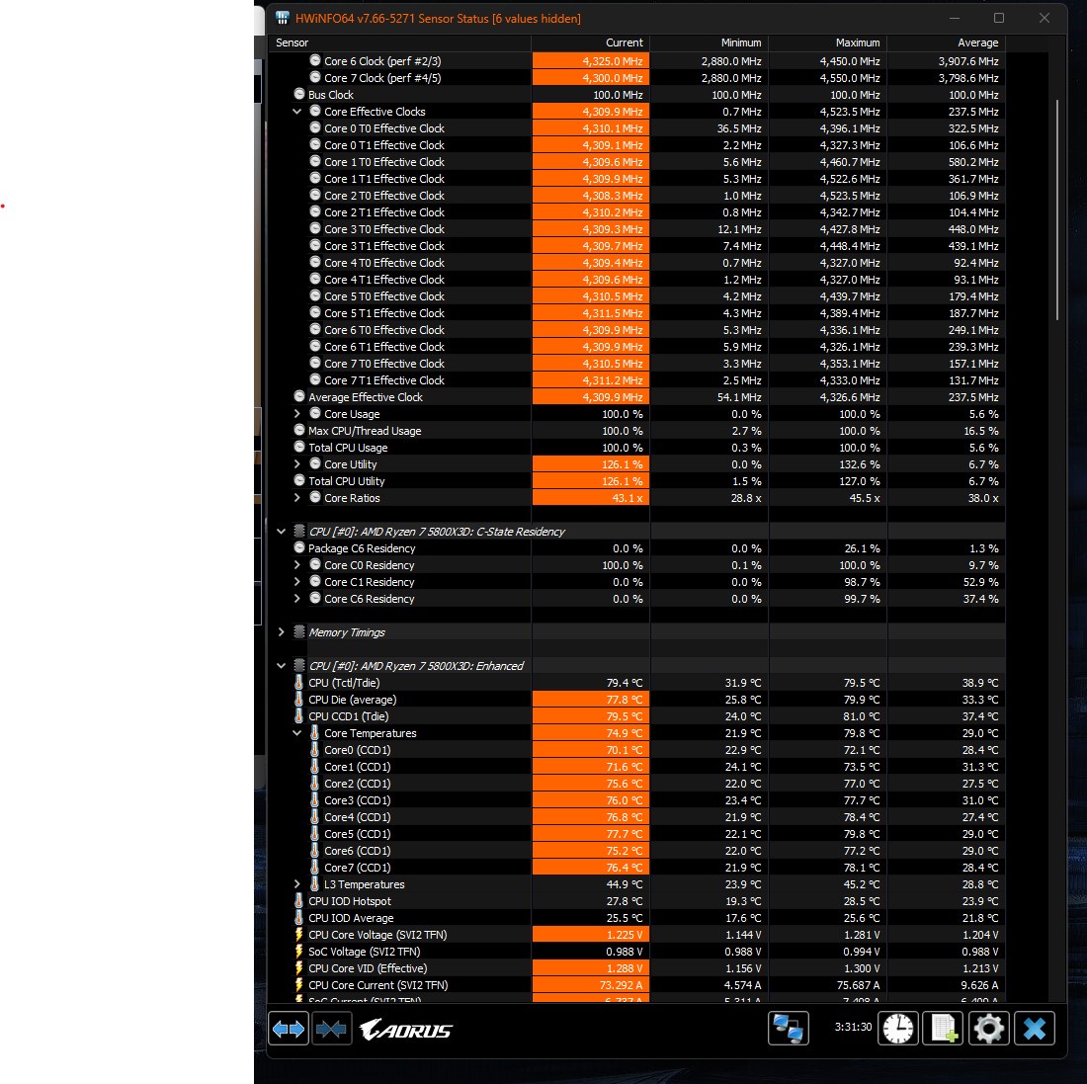
Task: Close sensors with the blue X button
Action: (1035, 1029)
